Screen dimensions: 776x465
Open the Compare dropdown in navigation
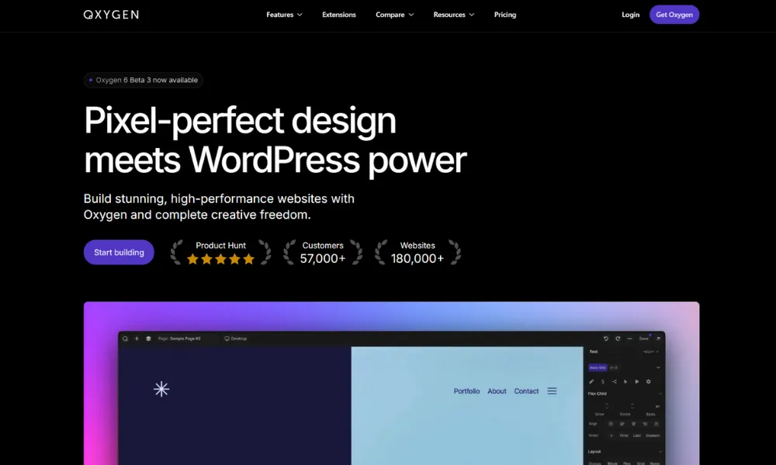pyautogui.click(x=394, y=15)
